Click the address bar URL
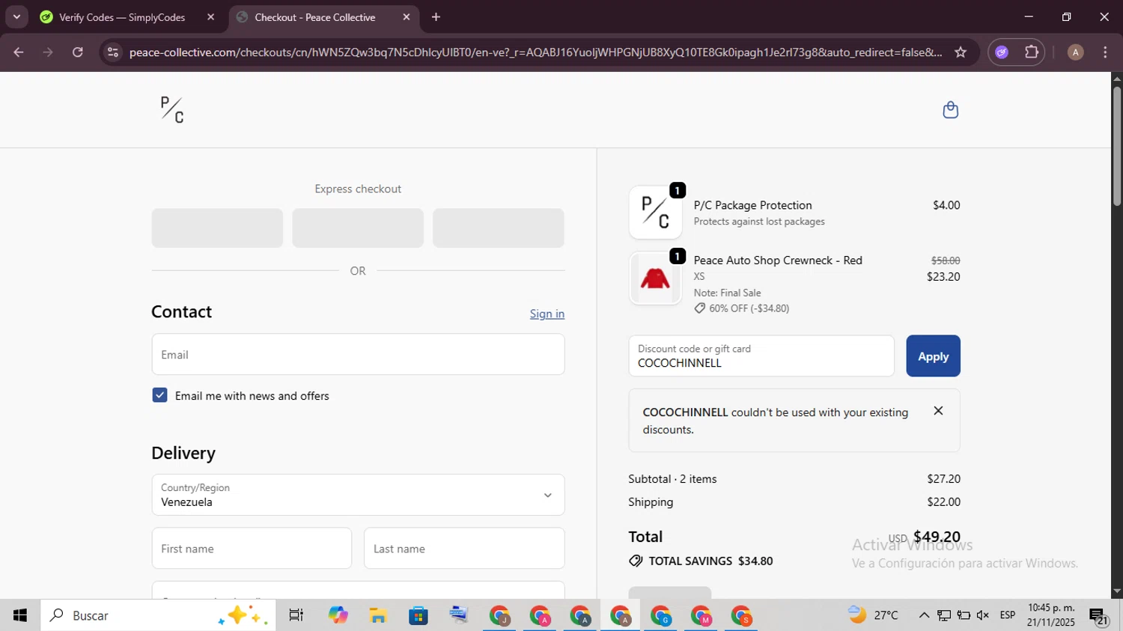The width and height of the screenshot is (1123, 631). tap(535, 52)
